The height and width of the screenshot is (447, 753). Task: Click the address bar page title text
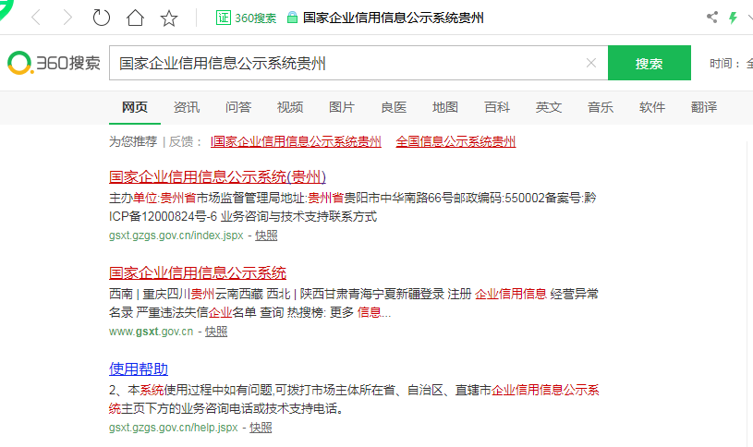pos(393,18)
